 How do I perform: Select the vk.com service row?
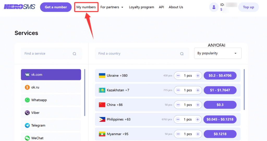pyautogui.click(x=51, y=75)
